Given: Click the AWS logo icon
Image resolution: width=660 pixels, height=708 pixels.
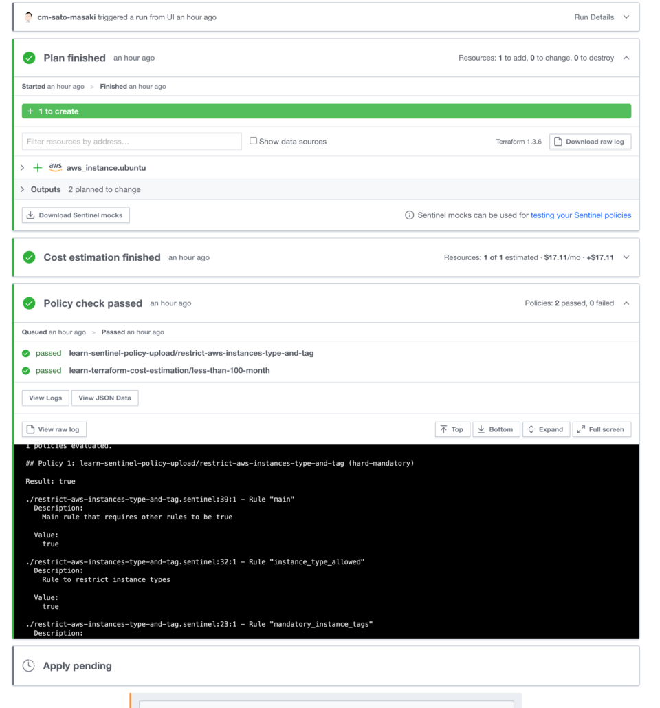Looking at the screenshot, I should point(56,167).
